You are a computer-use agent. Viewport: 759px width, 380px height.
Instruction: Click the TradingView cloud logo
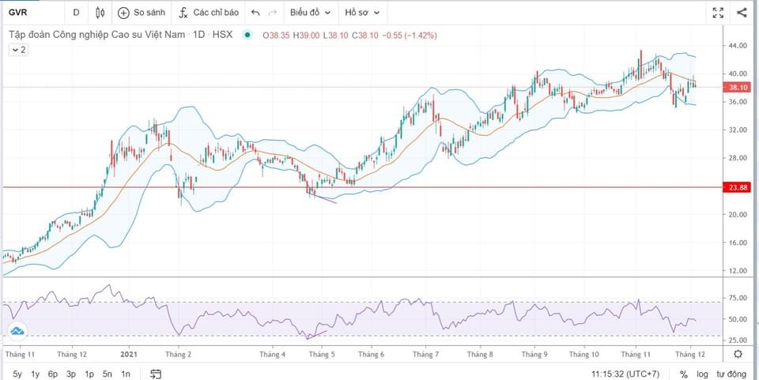pyautogui.click(x=17, y=332)
